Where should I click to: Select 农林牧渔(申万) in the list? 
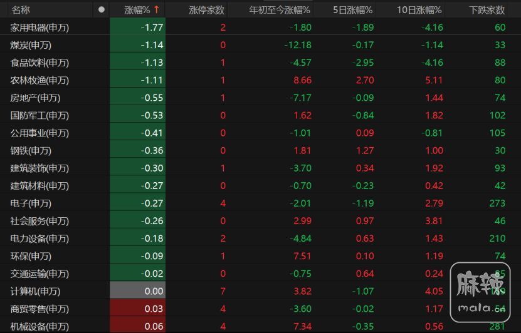tap(39, 80)
